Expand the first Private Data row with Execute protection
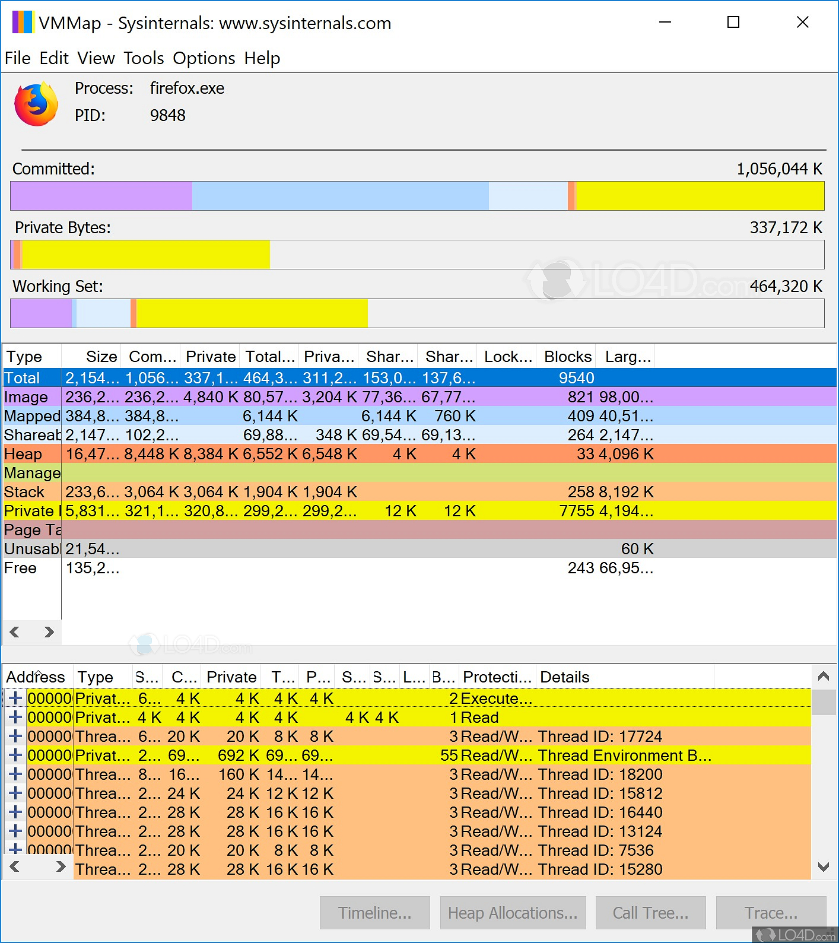 [x=16, y=698]
